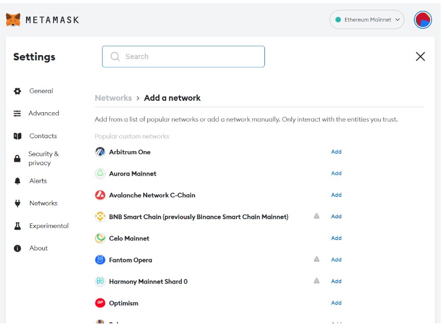Image resolution: width=444 pixels, height=333 pixels.
Task: Click the MetaMask fox logo
Action: tap(14, 20)
